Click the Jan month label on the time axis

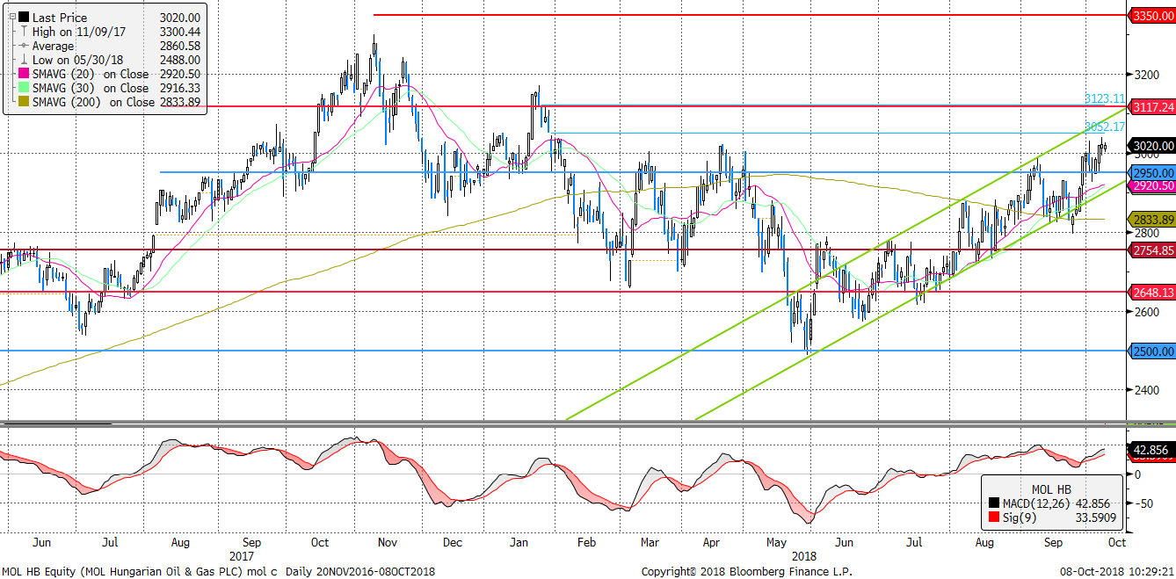pos(519,543)
